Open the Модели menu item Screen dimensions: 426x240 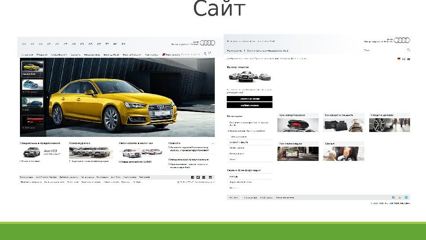pos(42,54)
